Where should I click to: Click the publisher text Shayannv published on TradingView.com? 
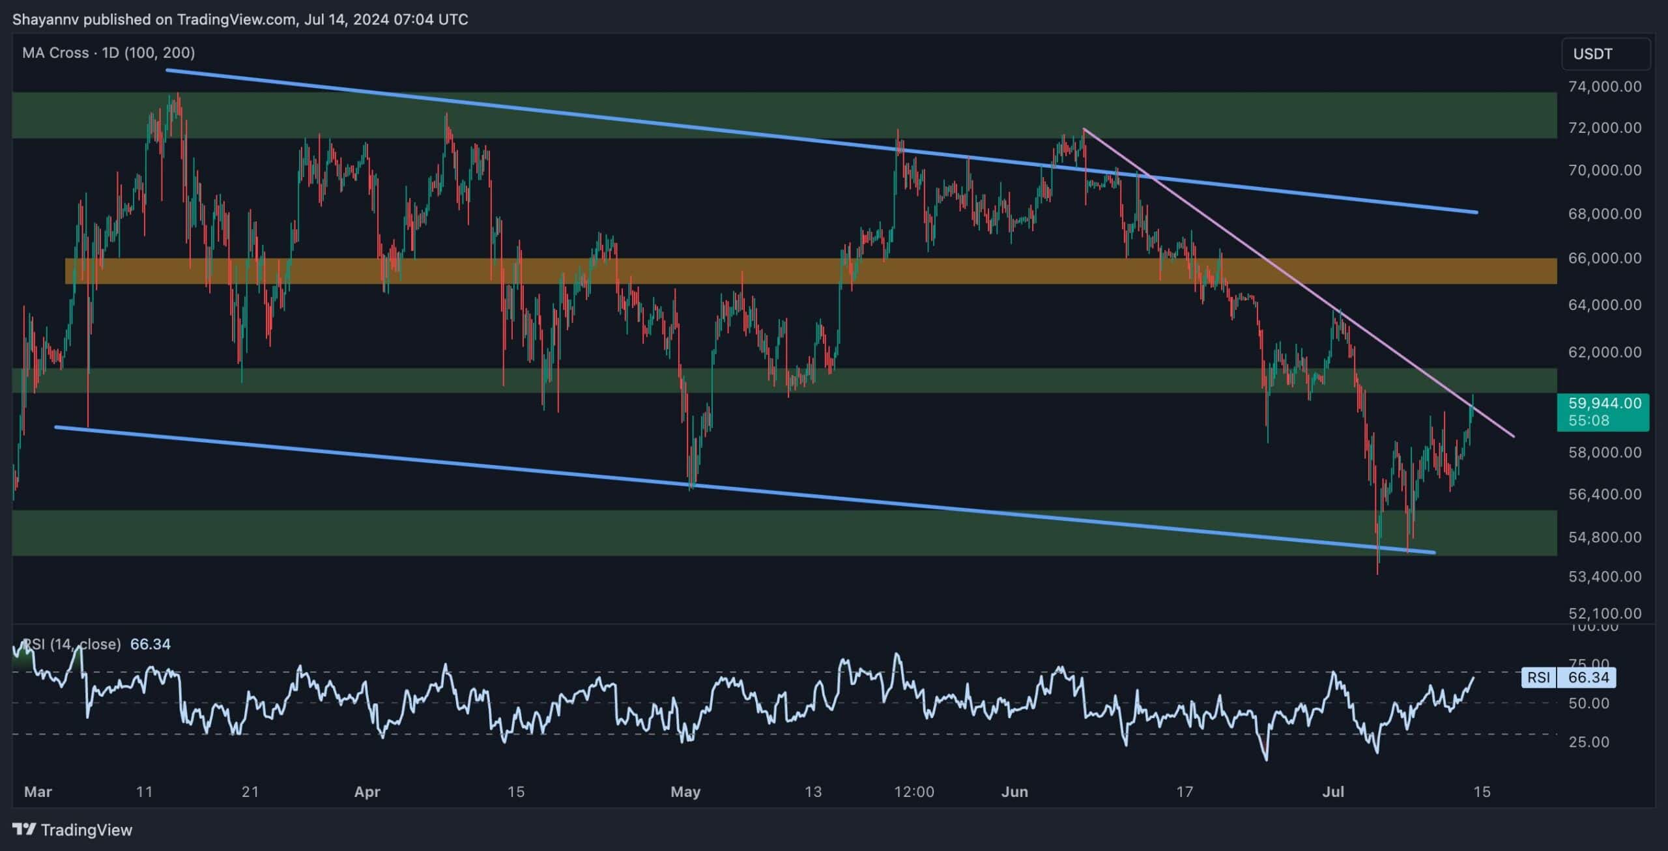click(154, 20)
